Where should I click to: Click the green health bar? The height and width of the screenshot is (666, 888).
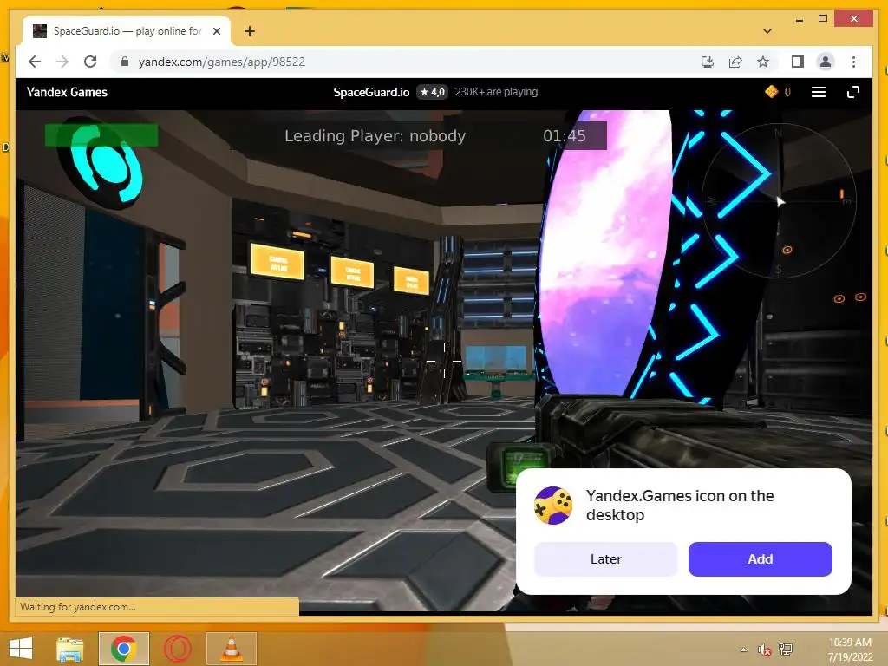point(101,135)
